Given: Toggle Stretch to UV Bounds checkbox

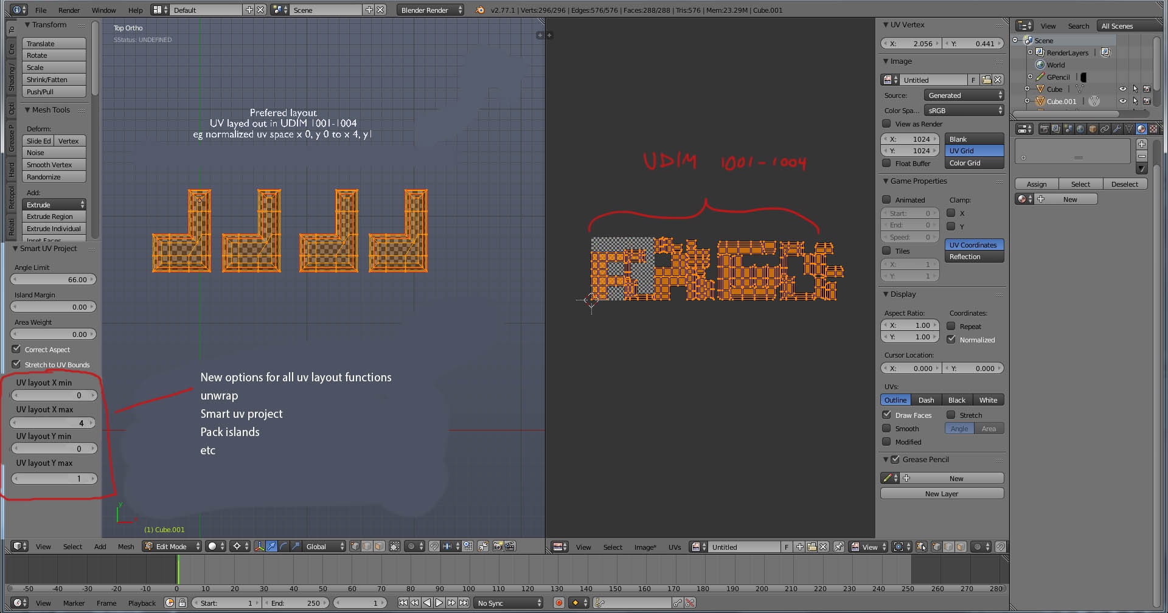Looking at the screenshot, I should [16, 364].
